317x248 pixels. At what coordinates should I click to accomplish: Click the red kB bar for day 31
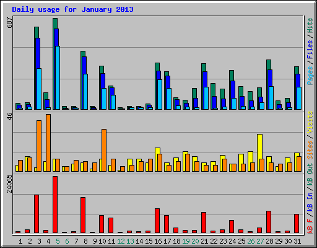297,224
